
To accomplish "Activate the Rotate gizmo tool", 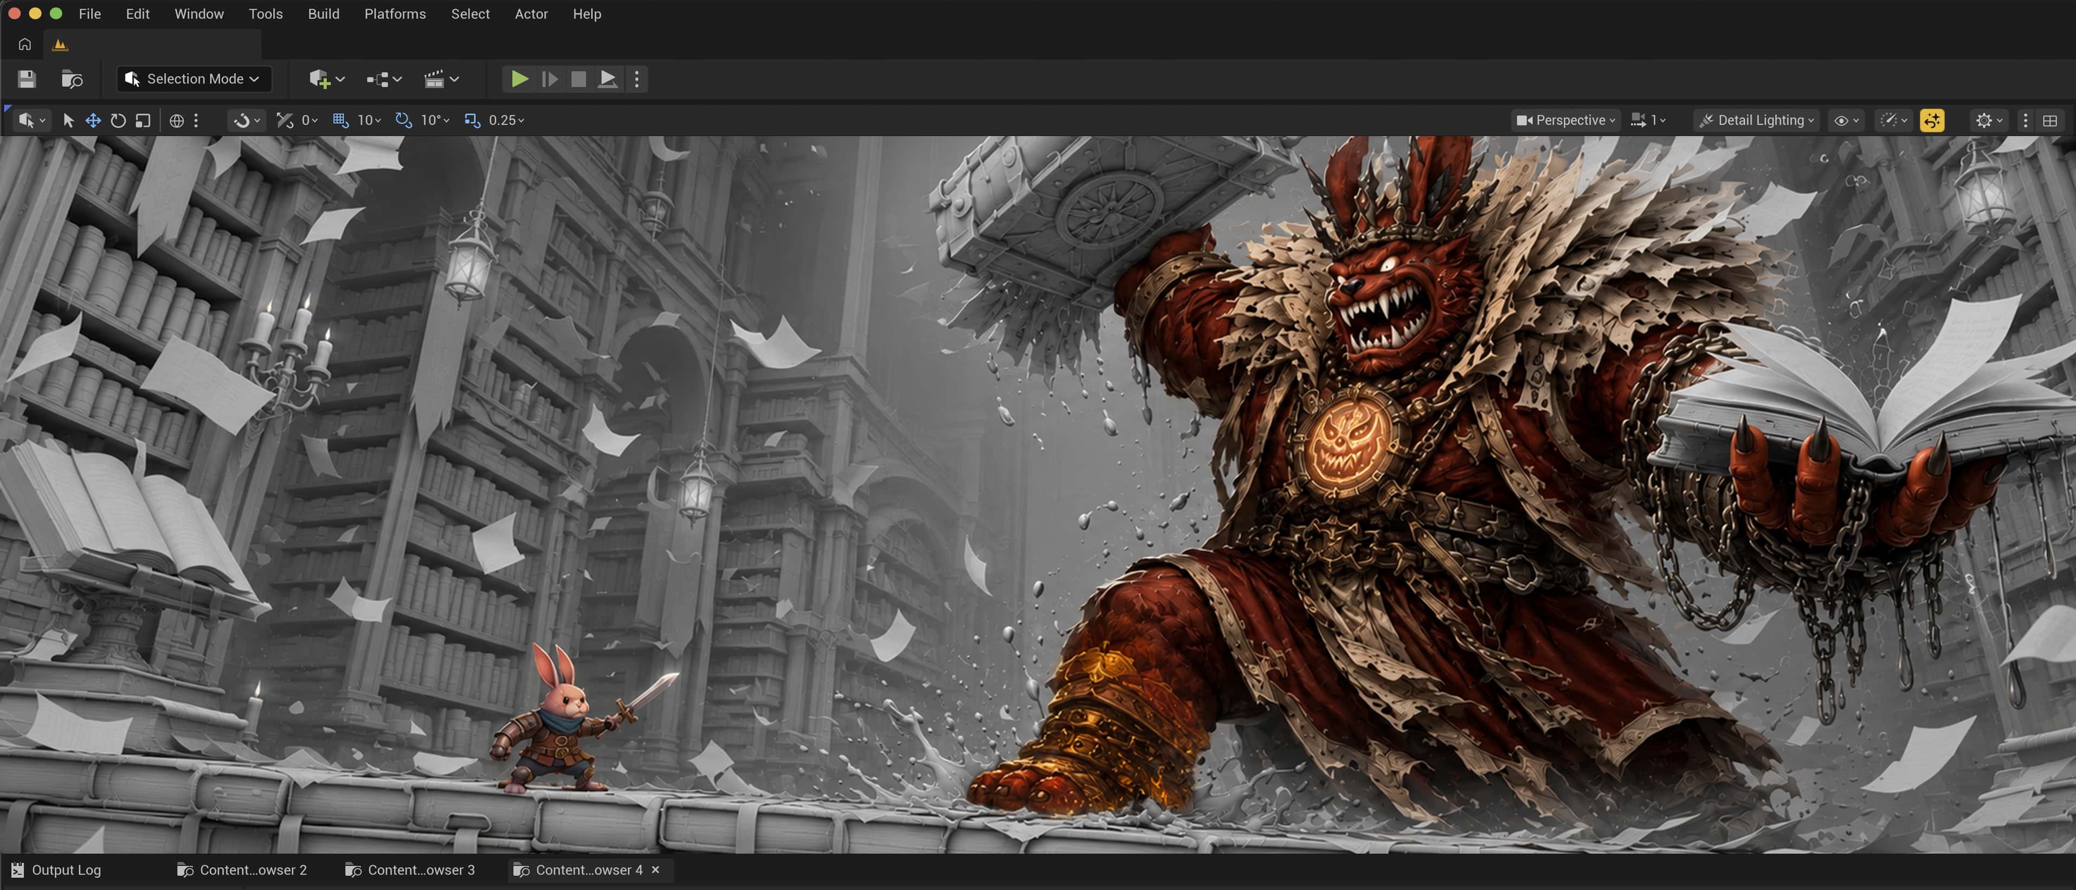I will click(x=119, y=120).
